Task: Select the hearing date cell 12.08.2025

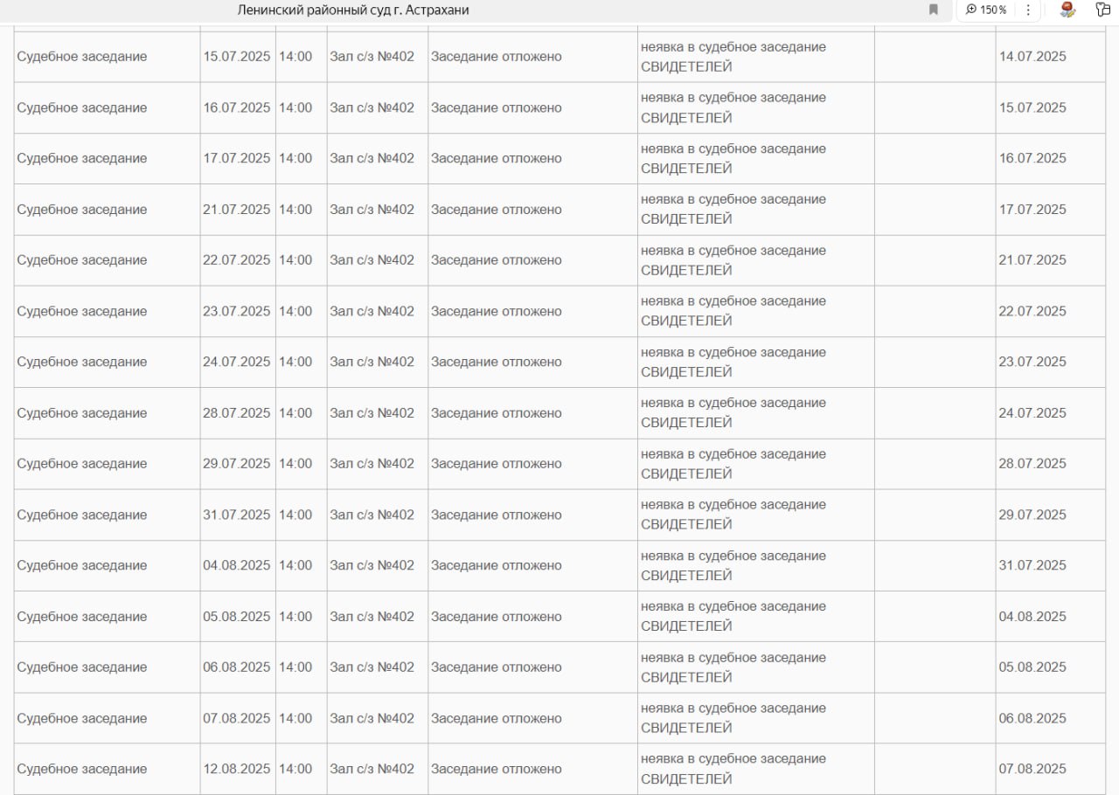Action: pyautogui.click(x=237, y=769)
